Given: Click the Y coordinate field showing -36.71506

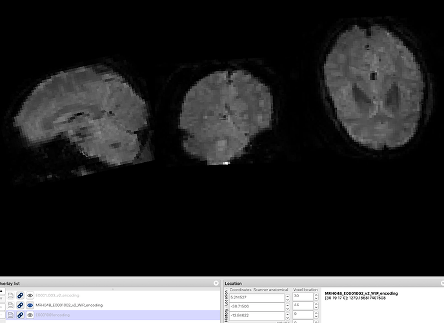Looking at the screenshot, I should (257, 307).
